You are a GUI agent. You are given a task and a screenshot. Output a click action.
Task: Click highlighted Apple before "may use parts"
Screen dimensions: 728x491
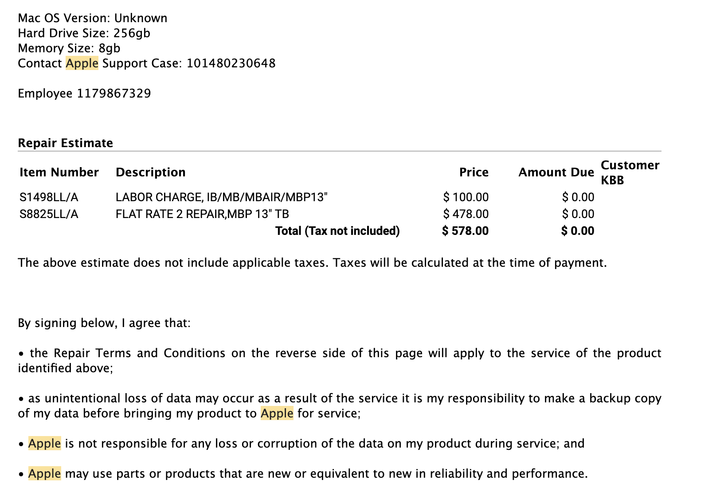tap(44, 474)
